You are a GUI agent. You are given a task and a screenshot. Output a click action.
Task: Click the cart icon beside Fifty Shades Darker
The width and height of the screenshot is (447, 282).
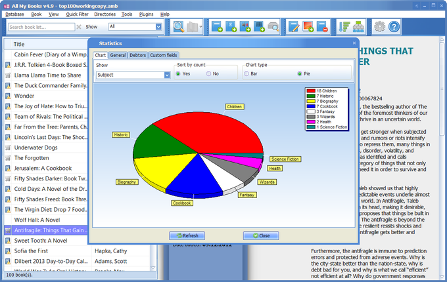tap(8, 178)
